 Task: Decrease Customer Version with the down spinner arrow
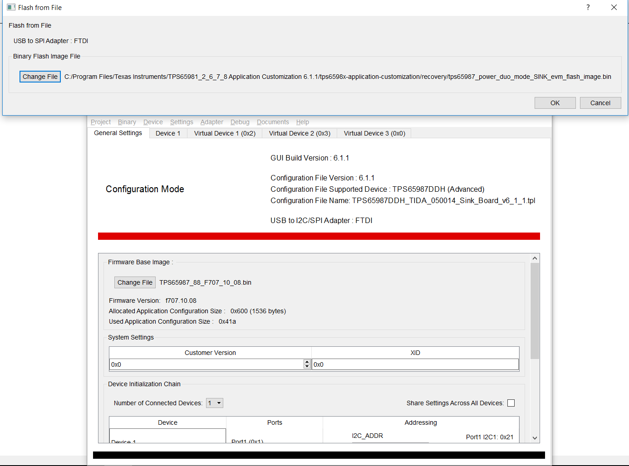point(307,367)
